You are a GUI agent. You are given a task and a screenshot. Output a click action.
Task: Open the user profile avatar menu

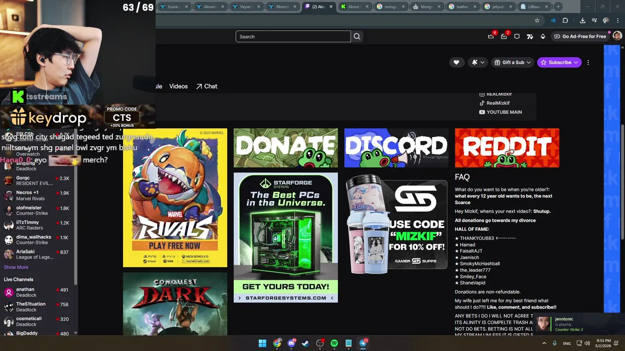pos(617,36)
